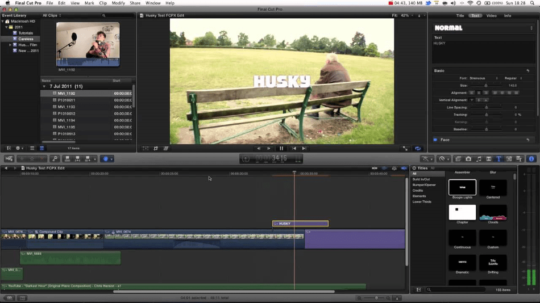The height and width of the screenshot is (303, 540).
Task: Toggle viewer loop playback button
Action: pos(418,148)
